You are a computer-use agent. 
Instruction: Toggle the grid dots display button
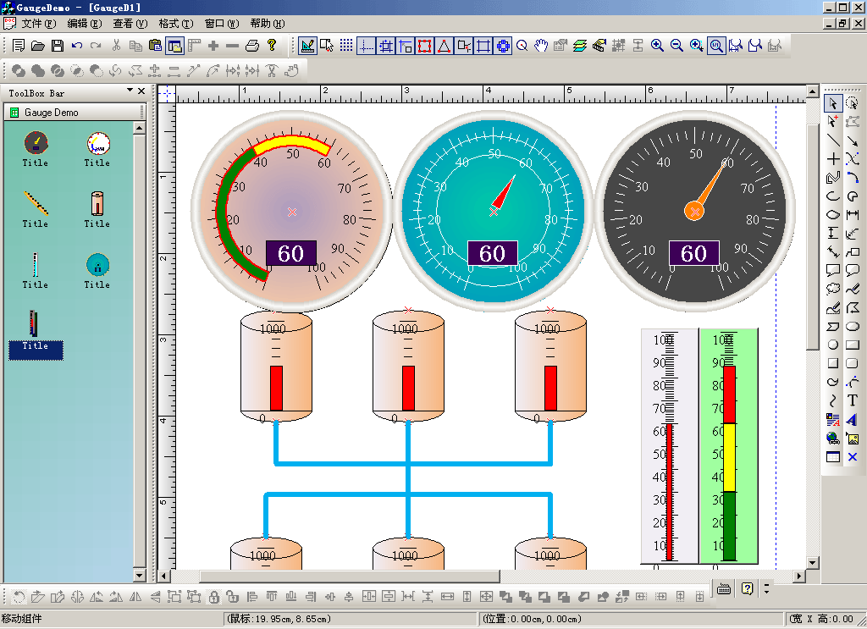tap(346, 46)
